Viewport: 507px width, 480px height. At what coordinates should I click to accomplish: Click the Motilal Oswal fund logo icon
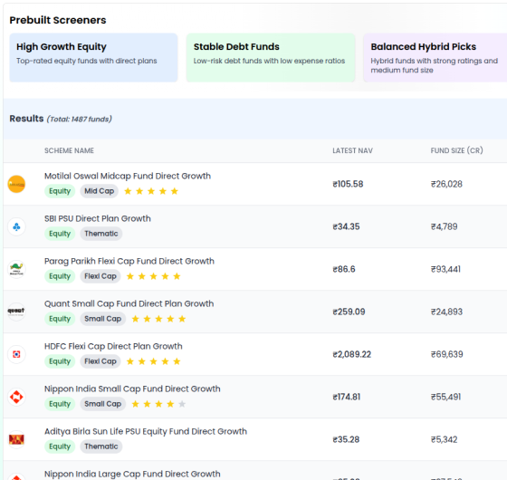coord(16,184)
